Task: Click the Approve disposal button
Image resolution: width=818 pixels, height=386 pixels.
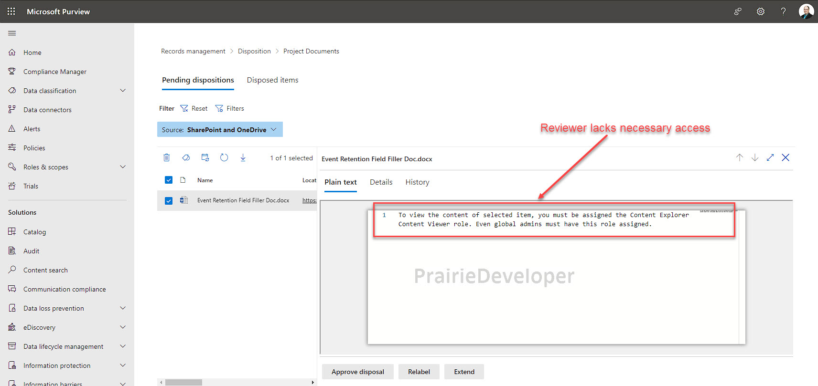Action: click(x=358, y=372)
